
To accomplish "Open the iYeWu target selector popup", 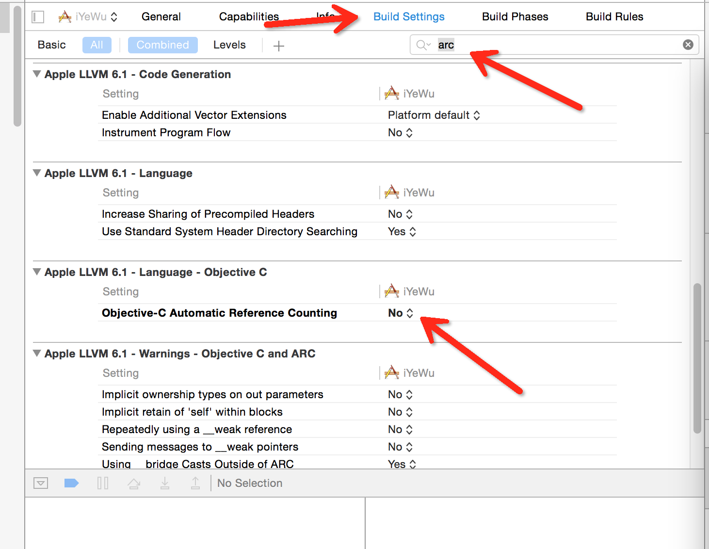I will [88, 17].
